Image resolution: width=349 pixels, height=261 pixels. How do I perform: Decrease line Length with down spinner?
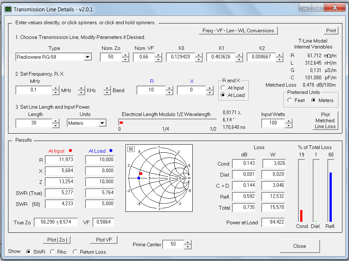point(56,126)
